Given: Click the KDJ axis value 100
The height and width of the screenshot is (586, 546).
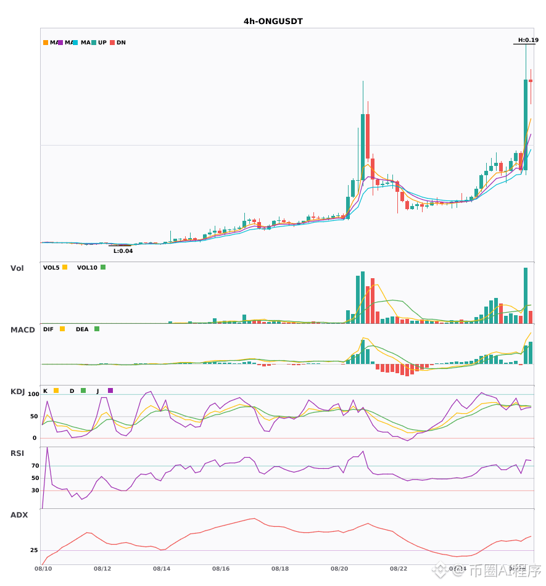Looking at the screenshot, I should 34,394.
